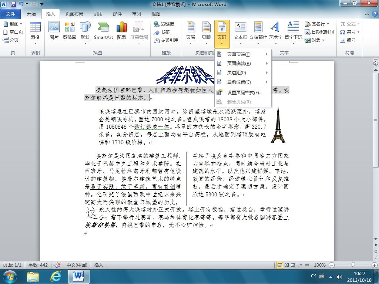Click the 屏幕截图 screenshot tool

pos(139,33)
